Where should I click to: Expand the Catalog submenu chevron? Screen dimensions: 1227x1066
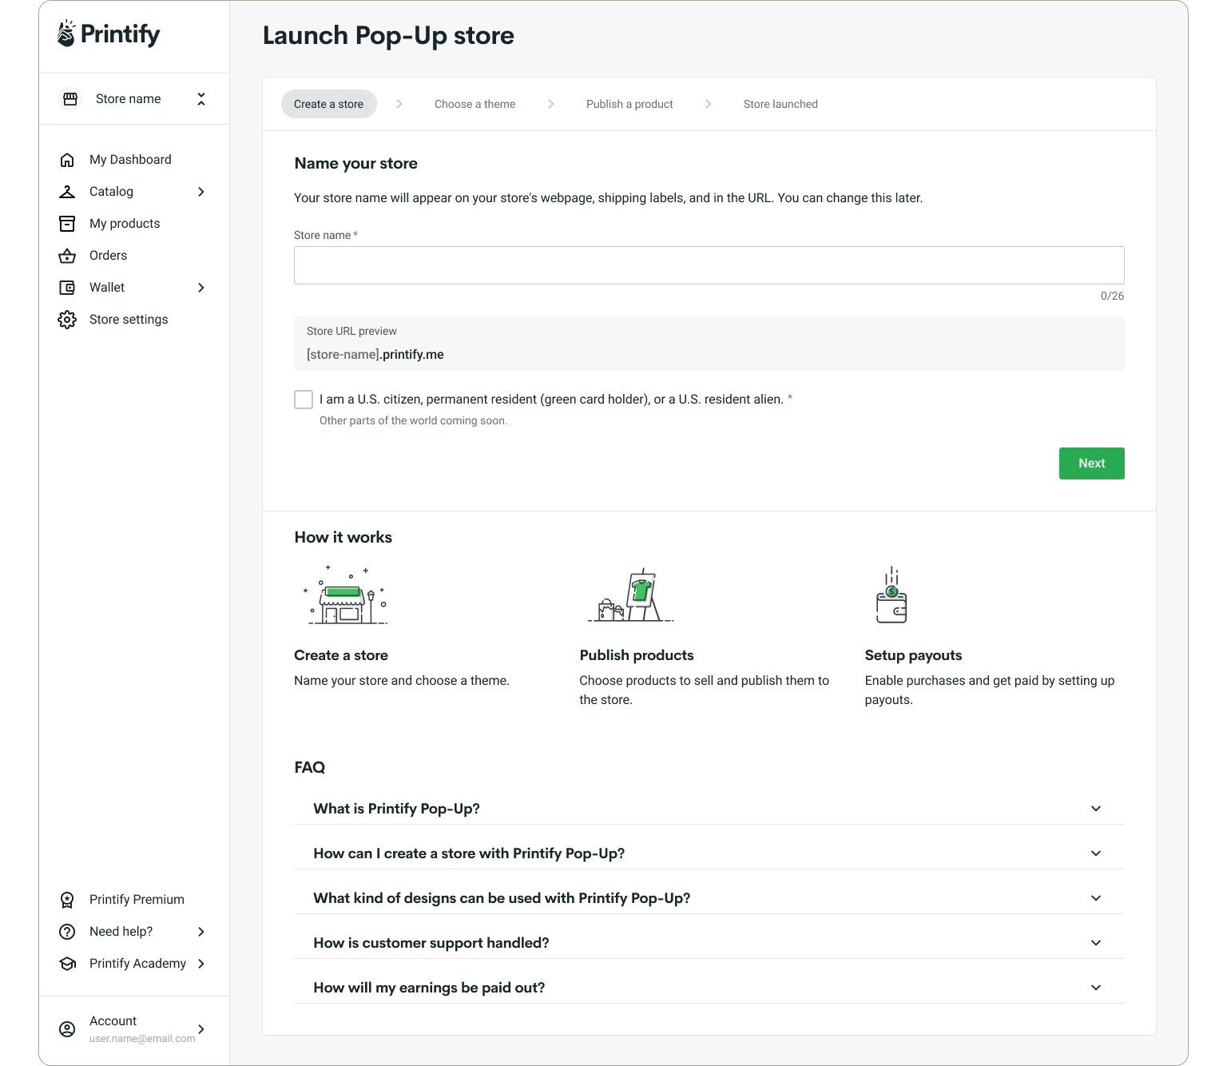[201, 192]
